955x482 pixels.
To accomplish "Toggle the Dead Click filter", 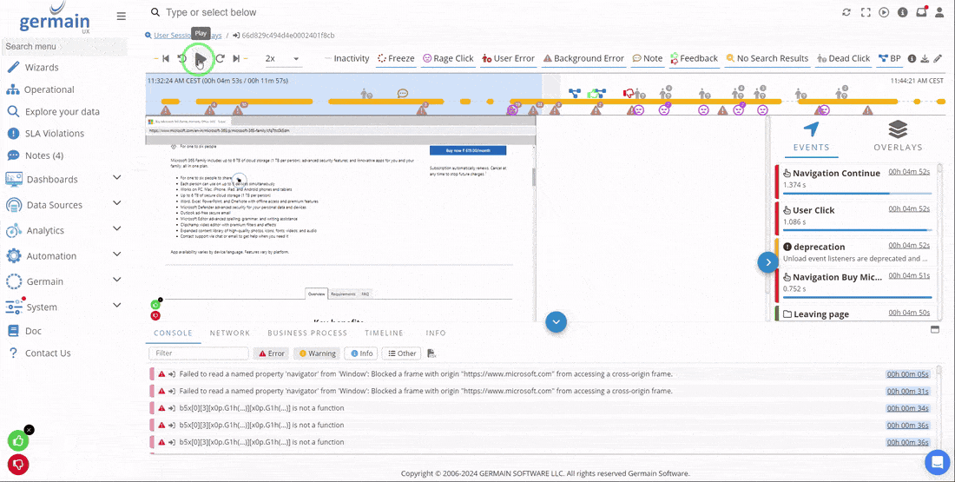I will pos(843,58).
